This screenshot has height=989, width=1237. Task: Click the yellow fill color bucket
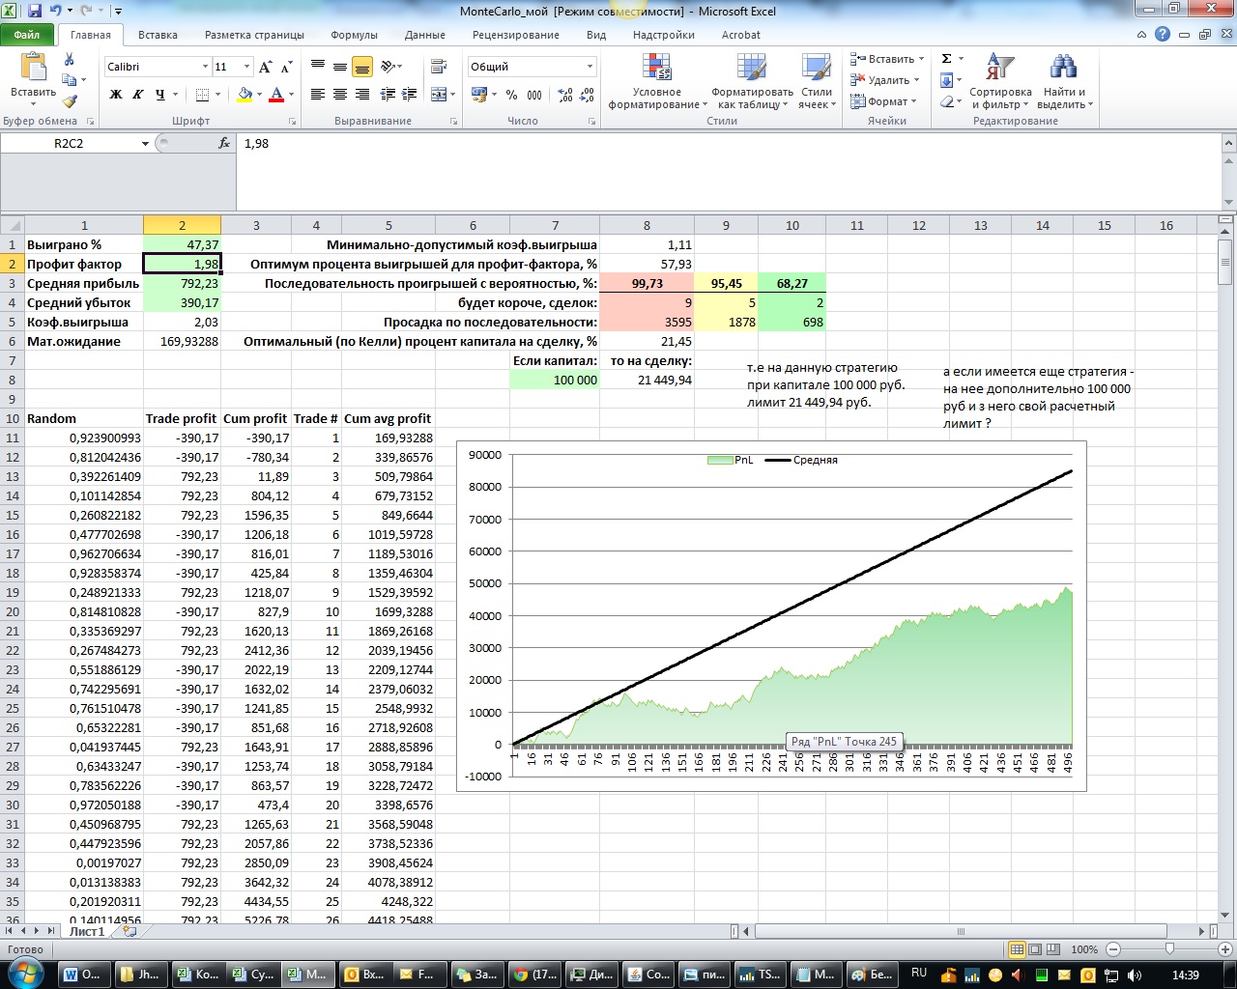244,95
